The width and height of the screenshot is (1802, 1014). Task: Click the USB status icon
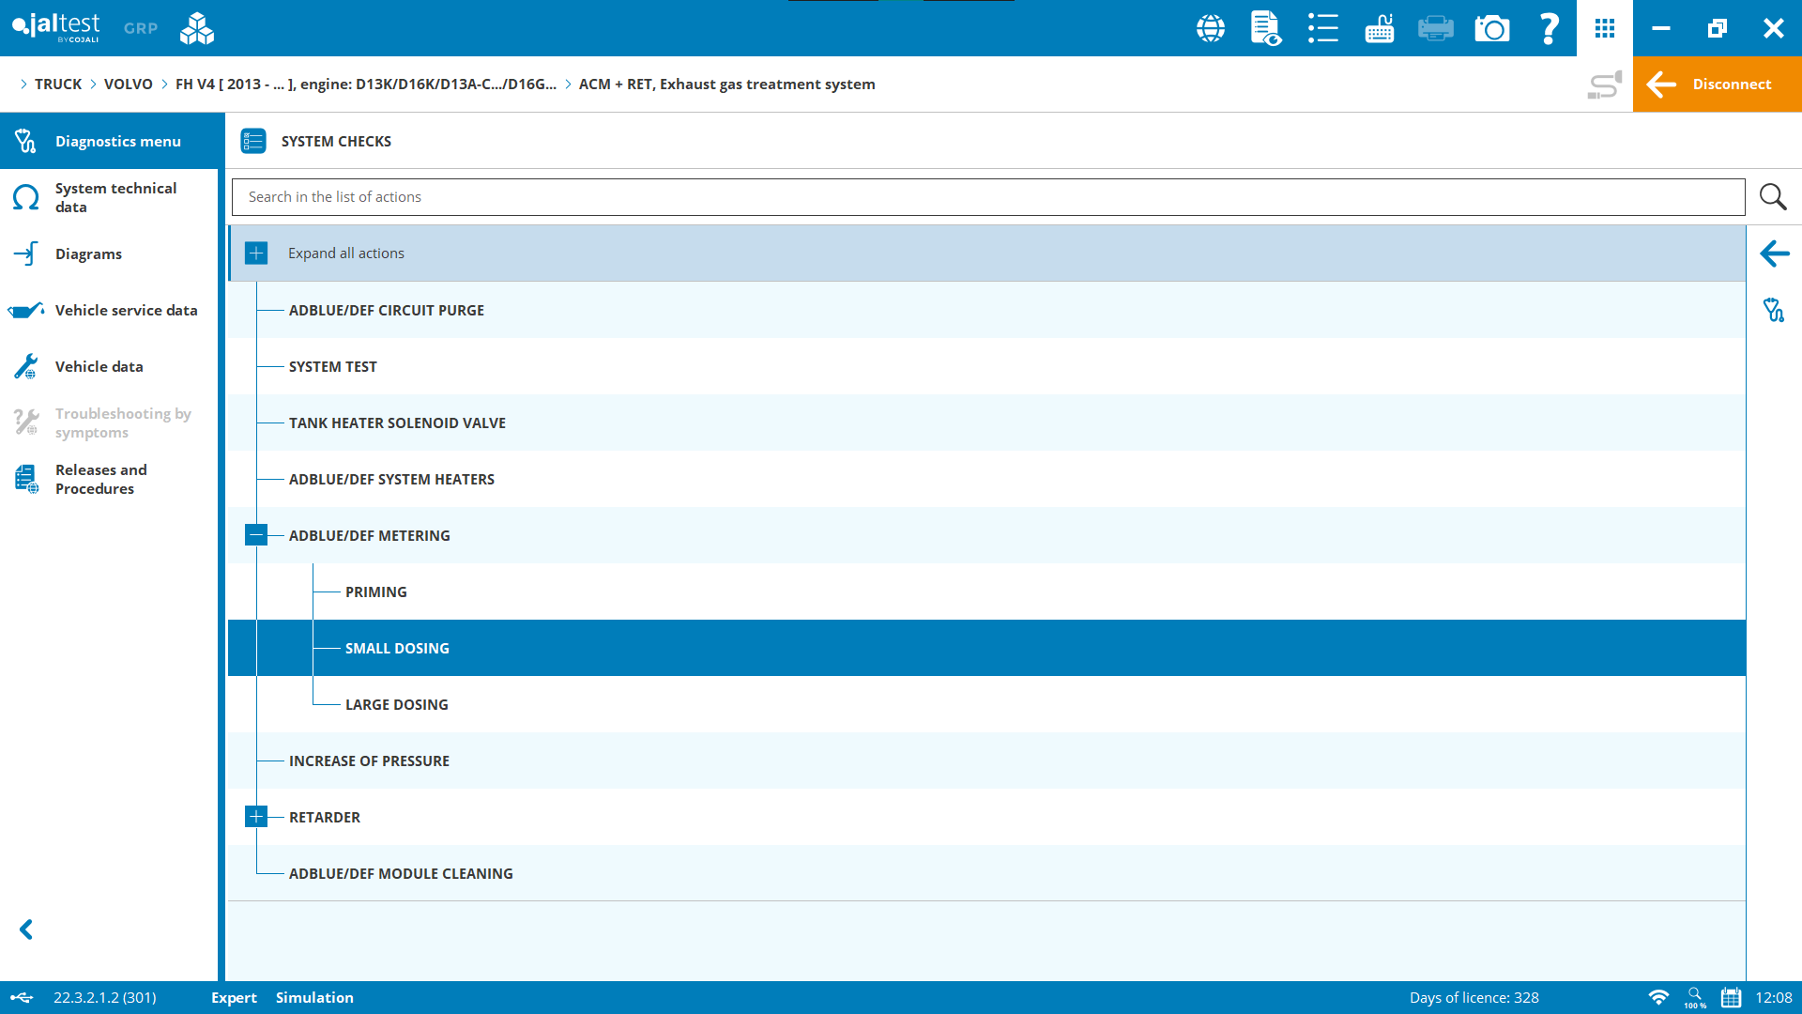[x=22, y=997]
